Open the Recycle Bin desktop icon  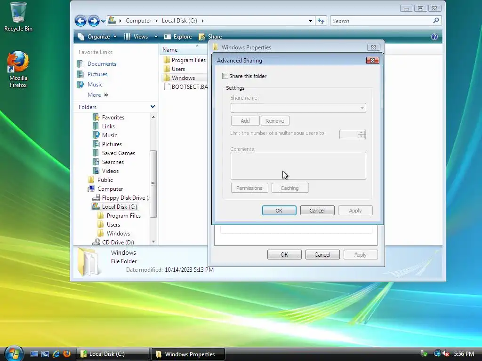click(x=18, y=17)
